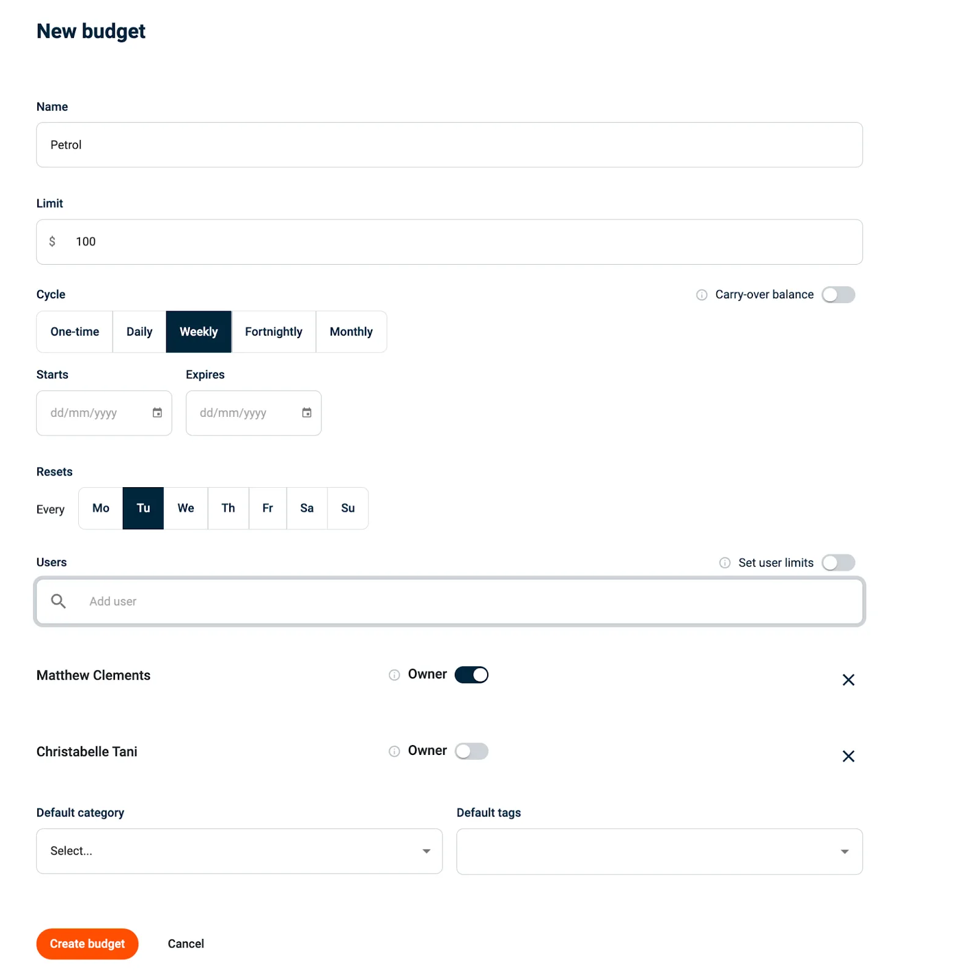Remove Matthew Clements with the X icon
Image resolution: width=978 pixels, height=978 pixels.
point(848,680)
